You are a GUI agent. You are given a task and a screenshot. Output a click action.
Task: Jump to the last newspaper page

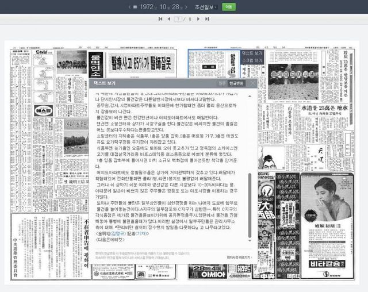[208, 19]
